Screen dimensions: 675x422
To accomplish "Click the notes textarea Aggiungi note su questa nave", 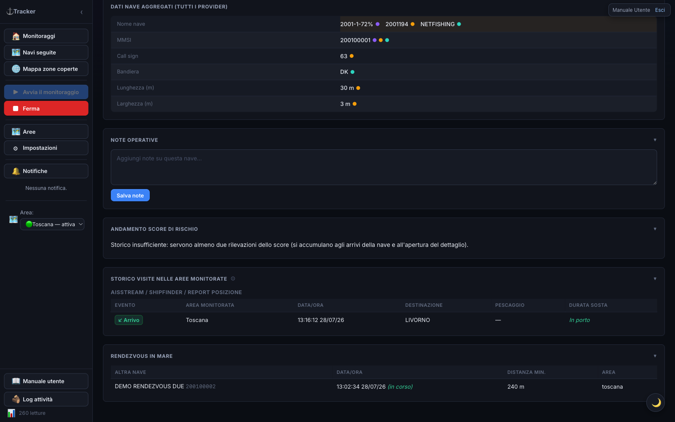I will click(x=384, y=167).
